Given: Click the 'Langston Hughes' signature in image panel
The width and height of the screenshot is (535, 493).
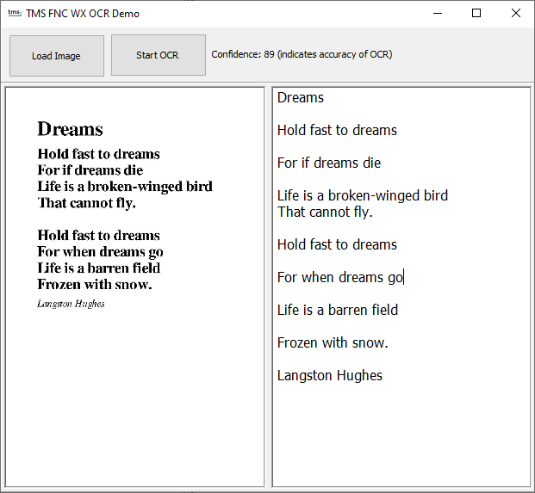Looking at the screenshot, I should (x=71, y=304).
